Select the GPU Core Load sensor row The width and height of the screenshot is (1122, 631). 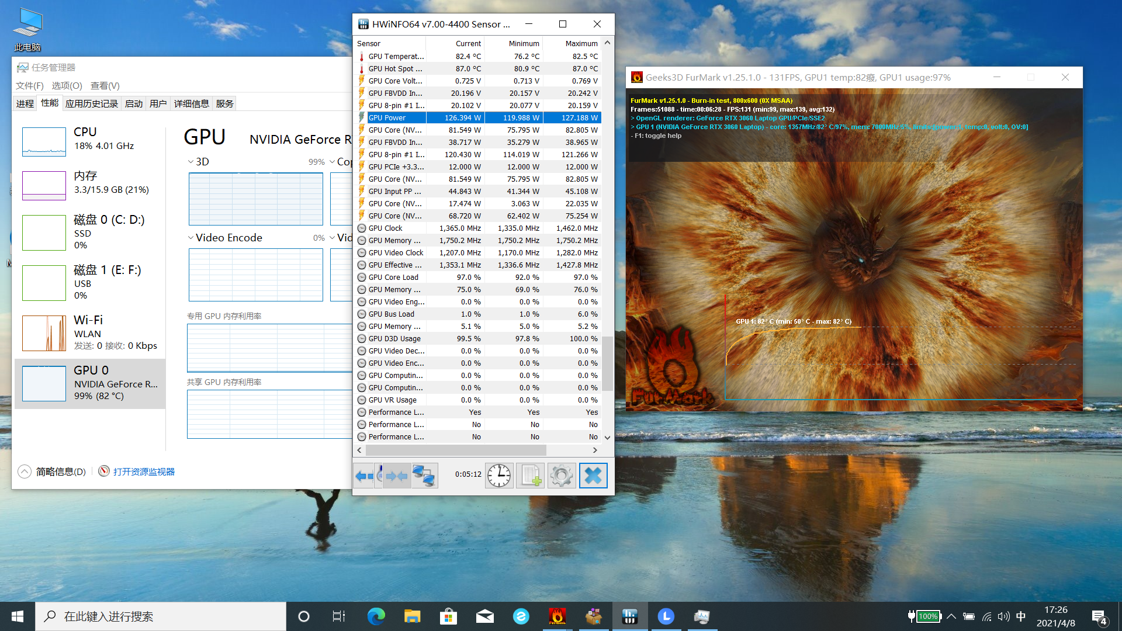pyautogui.click(x=479, y=277)
